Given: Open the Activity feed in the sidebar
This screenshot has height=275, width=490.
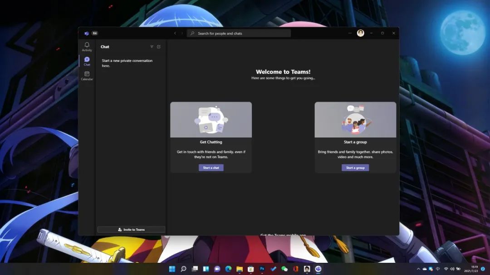Looking at the screenshot, I should (87, 47).
